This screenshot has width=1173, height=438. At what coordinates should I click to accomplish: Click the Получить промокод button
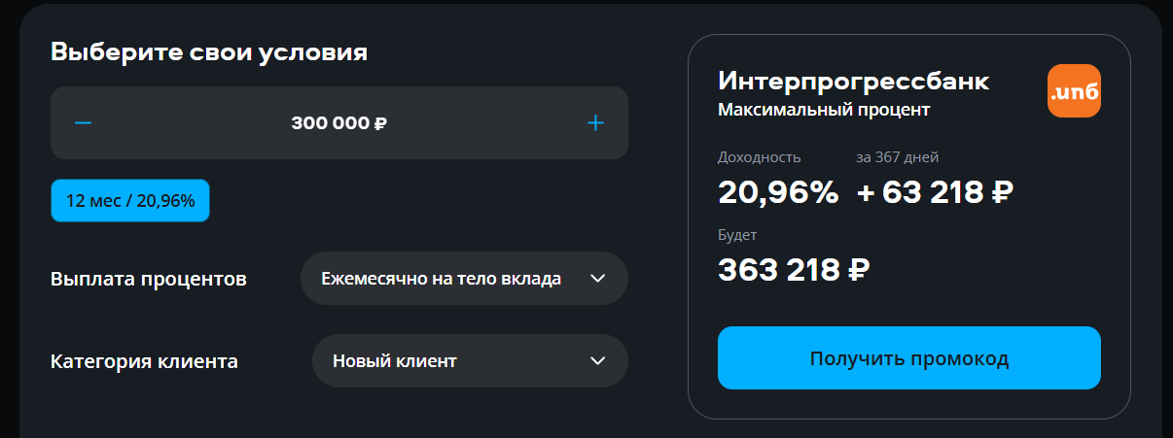click(909, 358)
